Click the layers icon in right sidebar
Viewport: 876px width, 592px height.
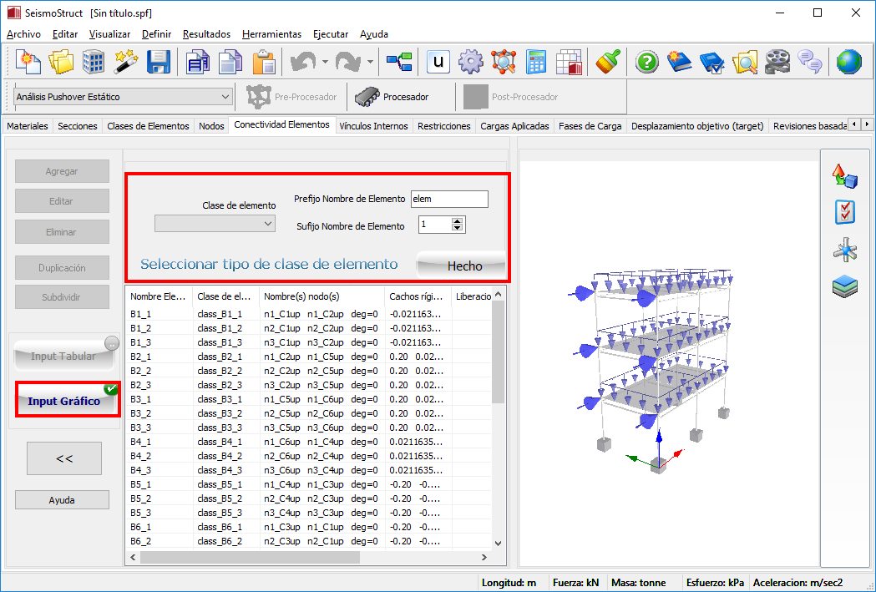(x=844, y=286)
